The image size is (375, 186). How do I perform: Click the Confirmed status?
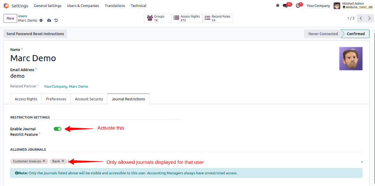click(356, 34)
